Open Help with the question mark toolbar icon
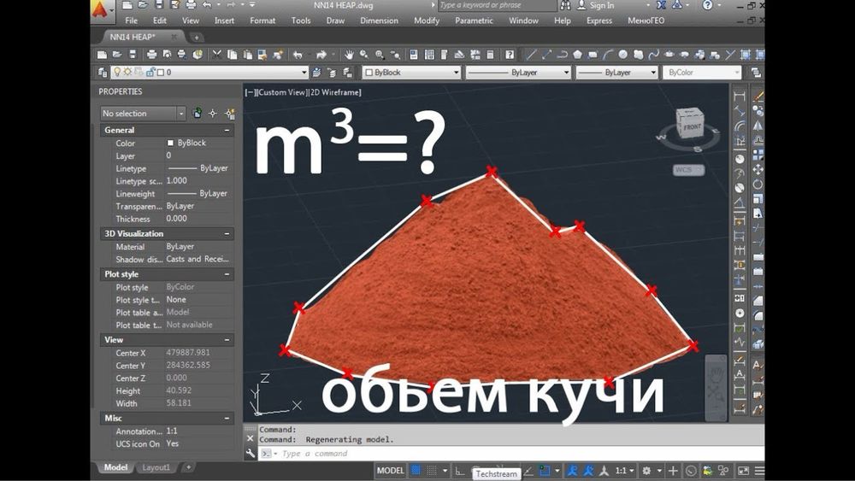The height and width of the screenshot is (481, 855). 510,55
